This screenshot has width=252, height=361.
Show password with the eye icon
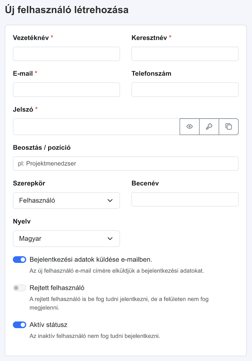click(x=189, y=127)
